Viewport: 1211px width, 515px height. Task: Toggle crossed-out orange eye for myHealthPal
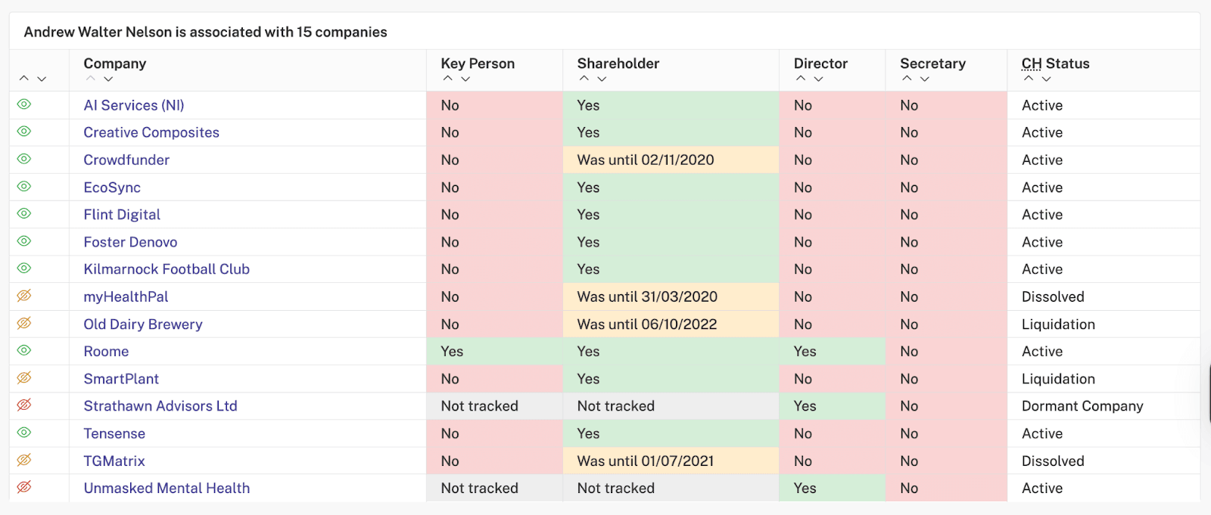[24, 296]
